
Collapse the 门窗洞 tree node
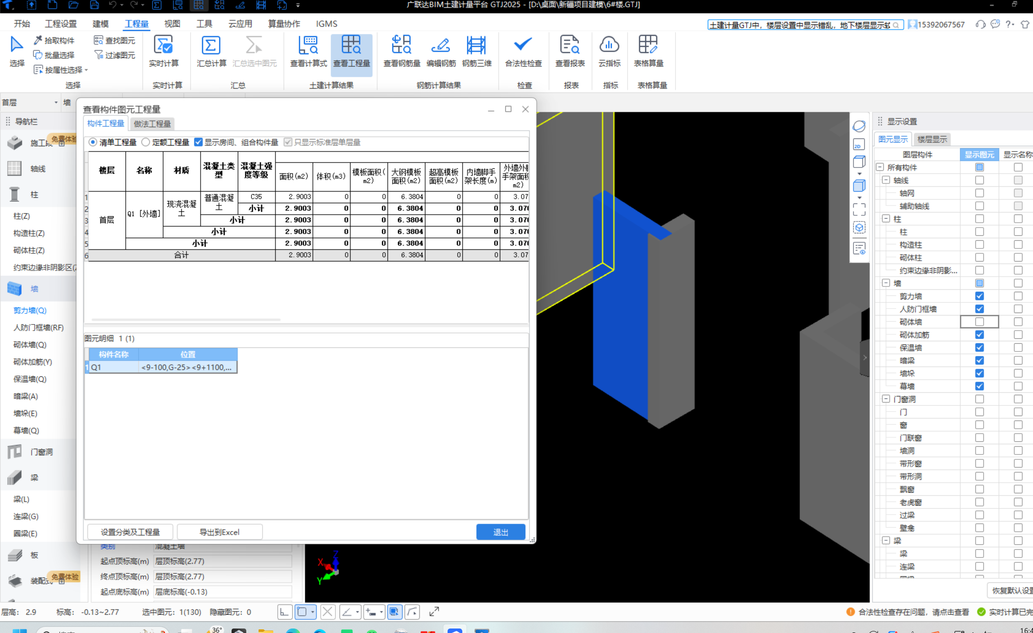click(x=886, y=399)
